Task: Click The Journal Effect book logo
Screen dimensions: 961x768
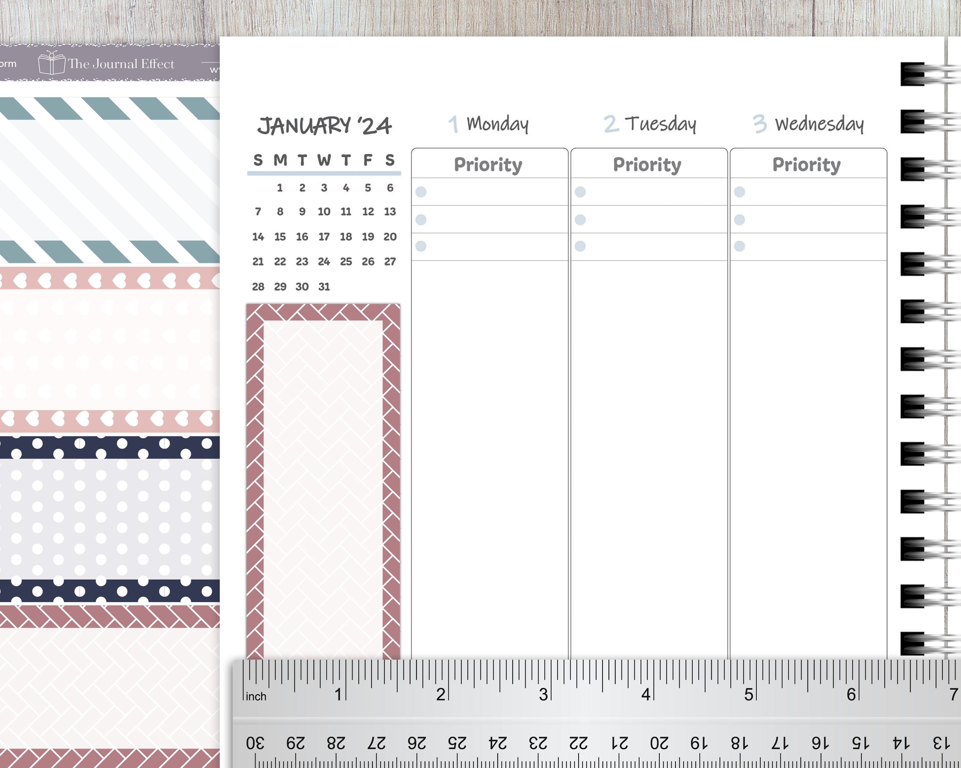Action: (51, 63)
